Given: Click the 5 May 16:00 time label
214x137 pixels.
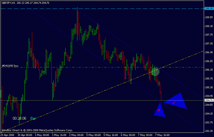Looking at the screenshot, I should point(111,135).
